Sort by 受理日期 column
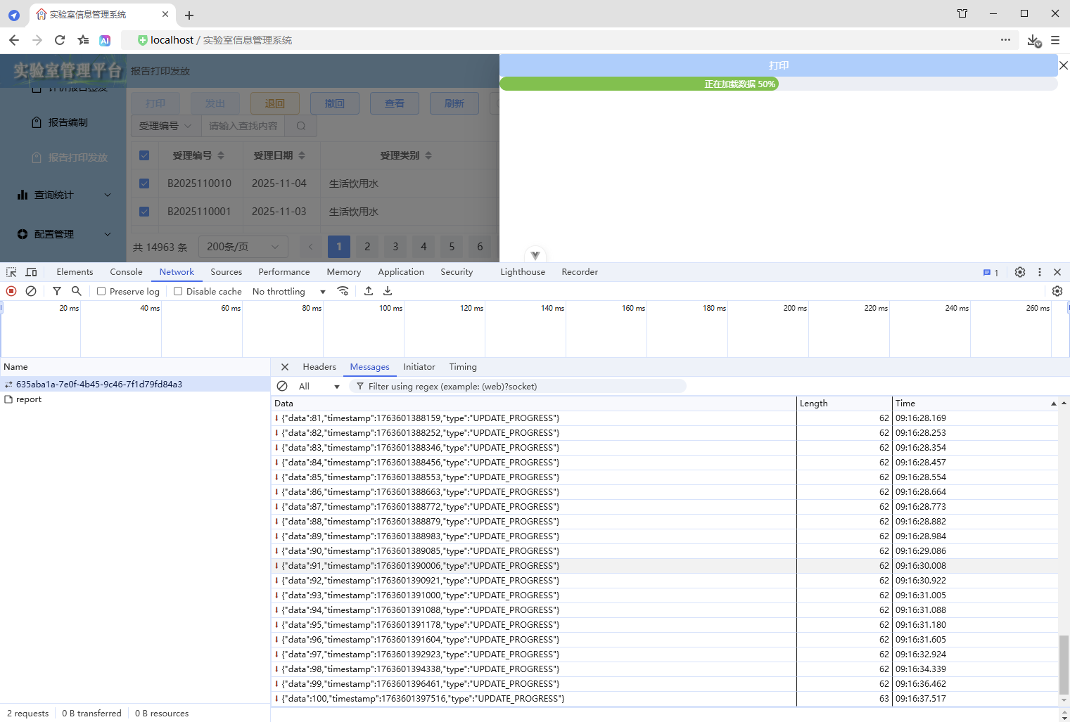1070x722 pixels. tap(302, 155)
